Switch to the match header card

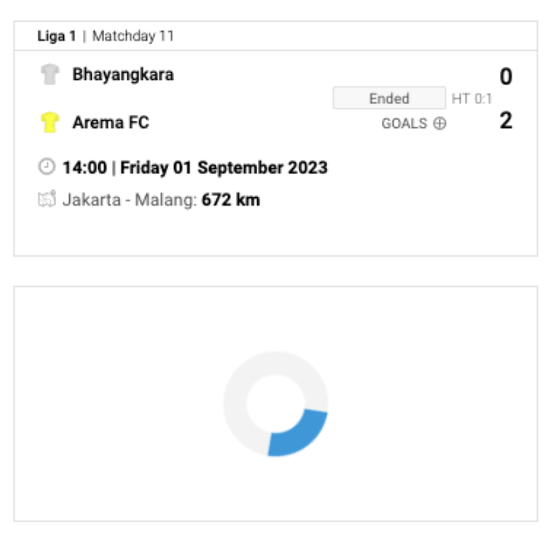(277, 132)
